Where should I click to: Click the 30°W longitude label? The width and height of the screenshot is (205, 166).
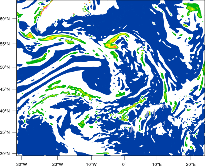pyautogui.click(x=22, y=164)
